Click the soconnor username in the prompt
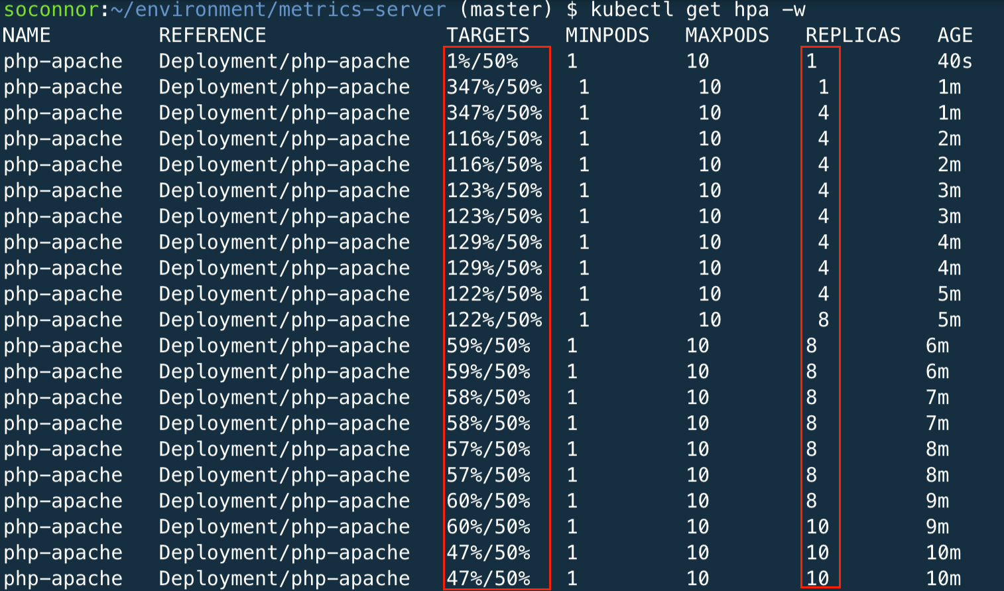Image resolution: width=1004 pixels, height=591 pixels. (52, 10)
